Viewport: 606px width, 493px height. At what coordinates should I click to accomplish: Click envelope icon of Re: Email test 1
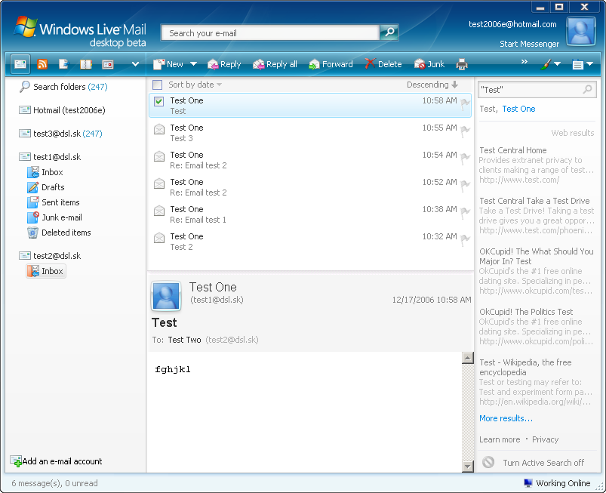pos(159,211)
